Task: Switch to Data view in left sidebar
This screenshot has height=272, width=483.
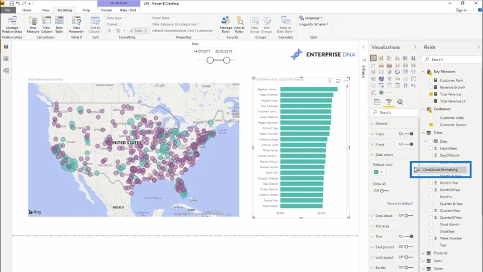Action: 6,59
